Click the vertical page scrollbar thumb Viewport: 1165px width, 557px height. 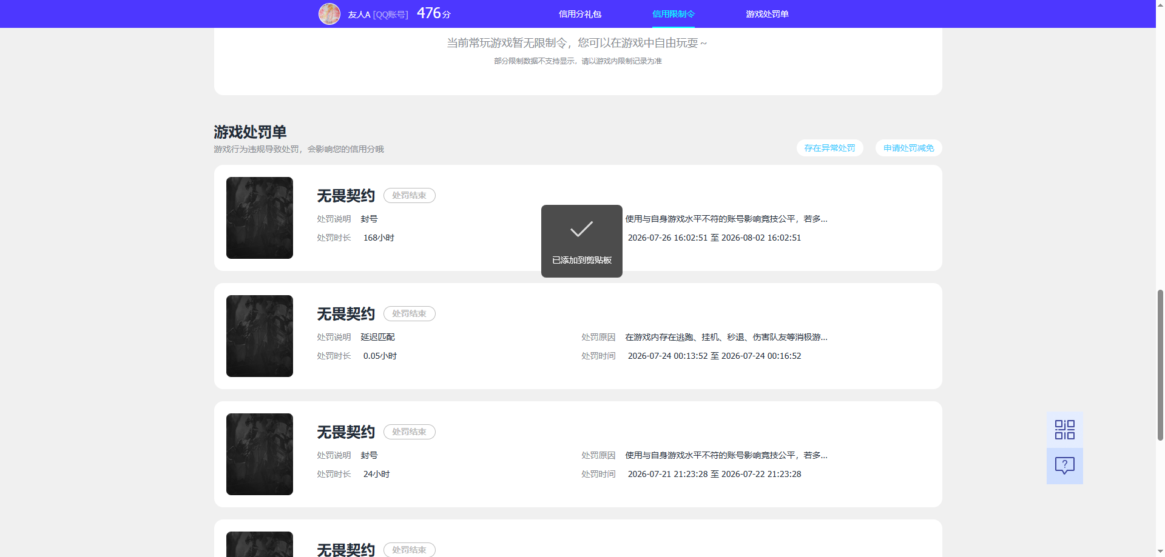[1160, 365]
